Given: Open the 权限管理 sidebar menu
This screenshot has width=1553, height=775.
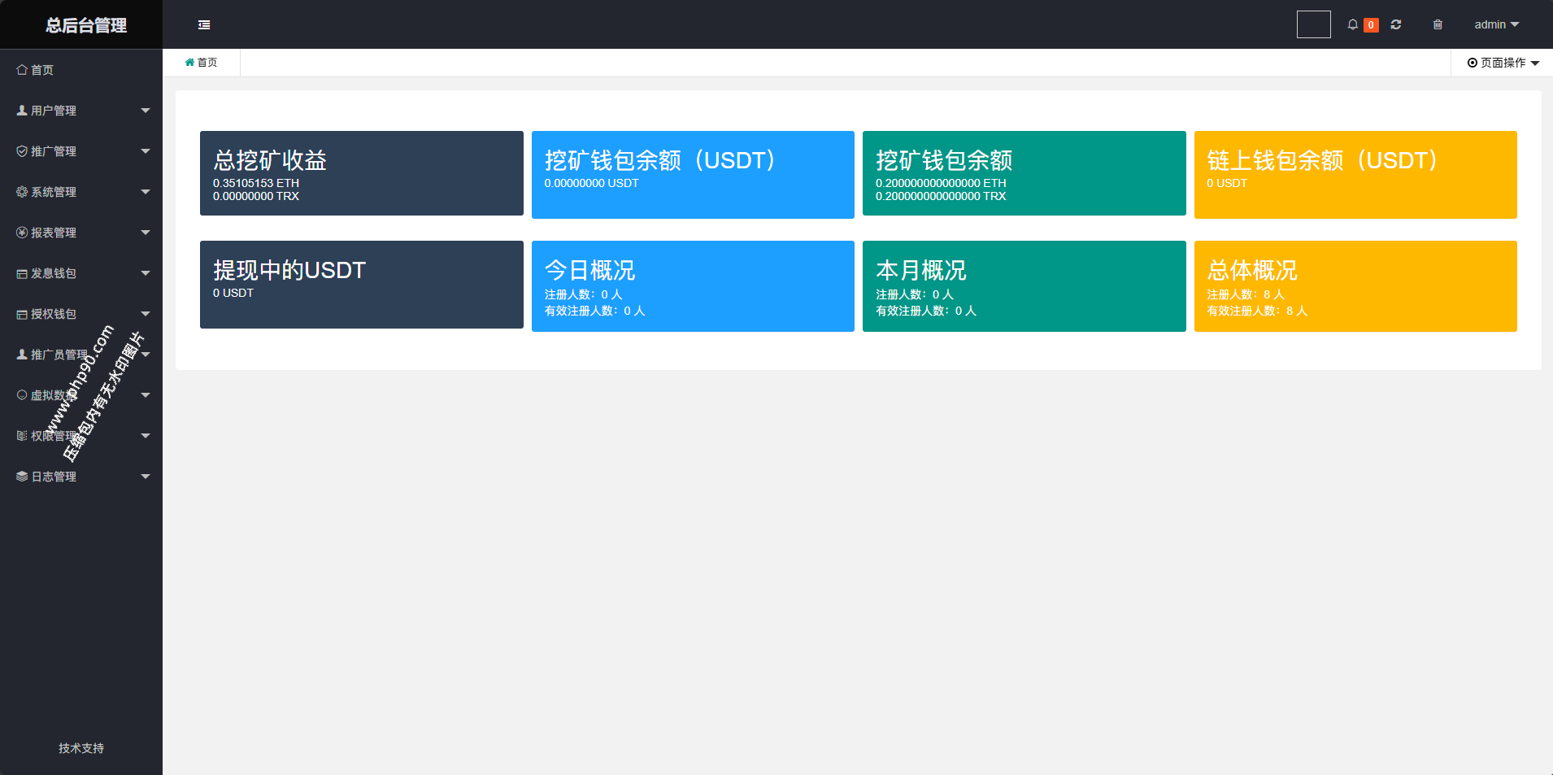Looking at the screenshot, I should tap(54, 436).
